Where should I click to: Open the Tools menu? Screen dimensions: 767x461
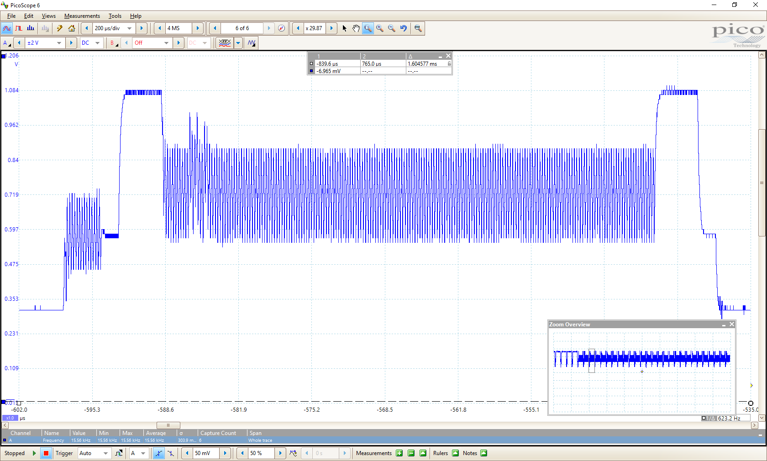click(x=115, y=16)
